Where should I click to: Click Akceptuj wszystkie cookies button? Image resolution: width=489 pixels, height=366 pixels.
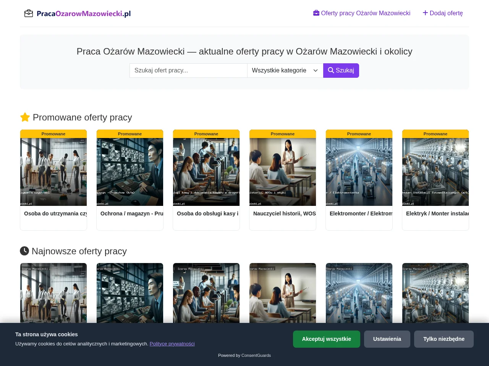click(x=327, y=339)
